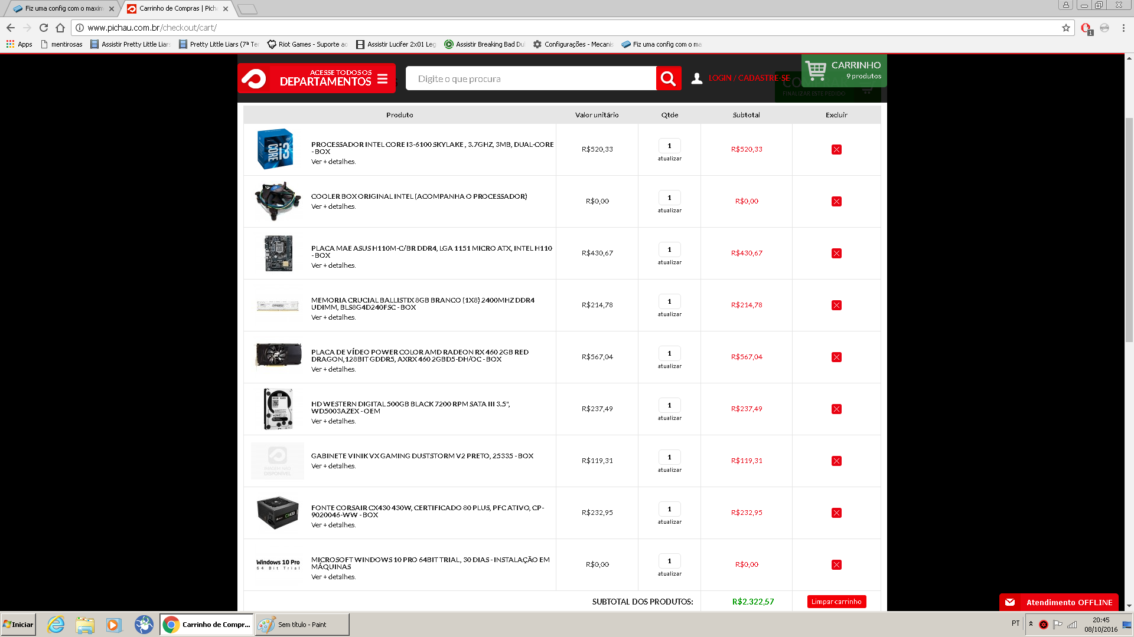The image size is (1134, 637).
Task: Expand the Acesse todos os Departamentos menu
Action: [317, 78]
